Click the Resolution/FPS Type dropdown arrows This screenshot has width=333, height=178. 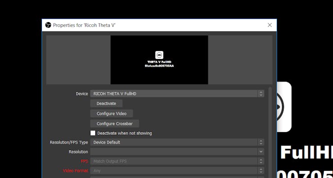261,142
